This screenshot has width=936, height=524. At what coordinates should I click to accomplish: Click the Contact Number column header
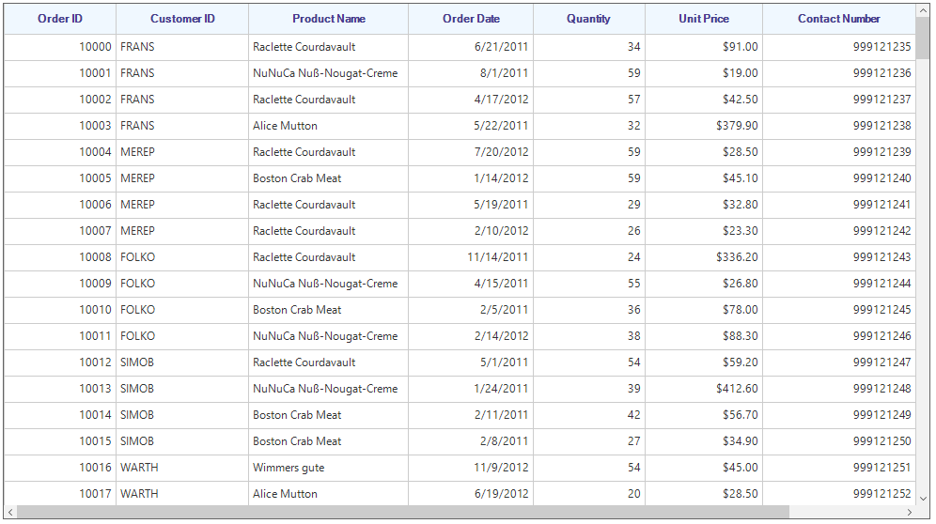(838, 19)
